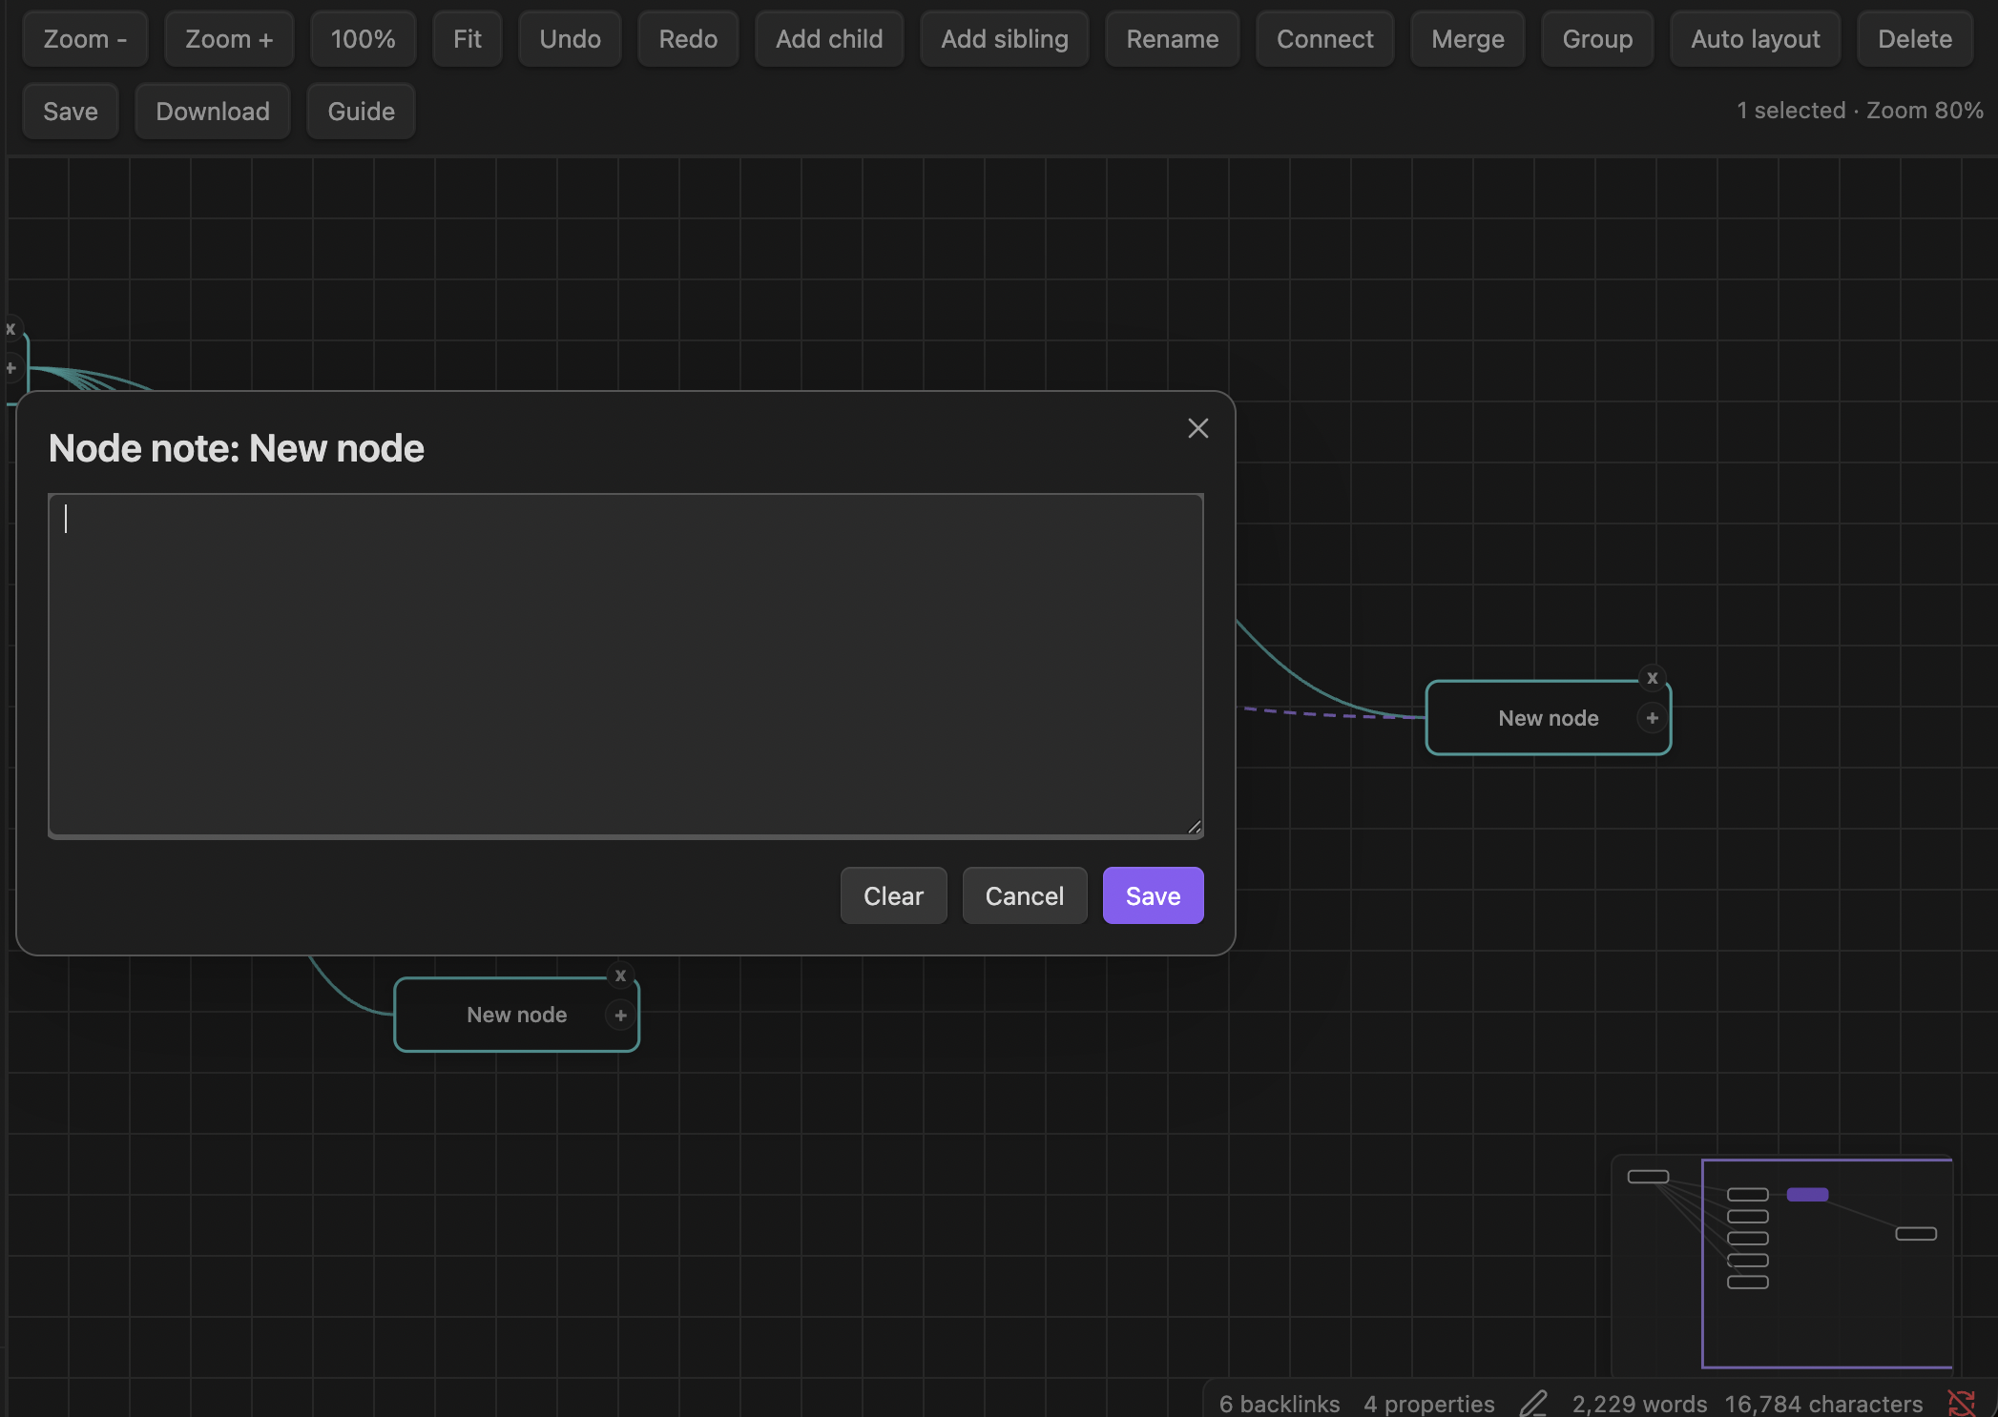Click the pencil edit icon in status bar
The width and height of the screenshot is (1998, 1417).
point(1533,1403)
